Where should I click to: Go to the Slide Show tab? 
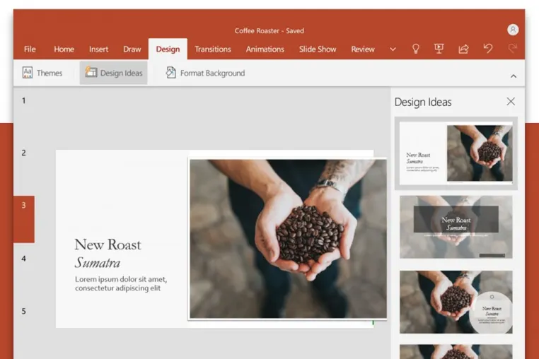318,49
